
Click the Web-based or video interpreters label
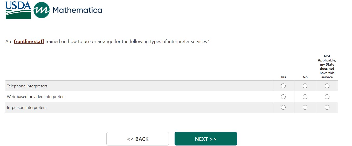click(x=36, y=97)
